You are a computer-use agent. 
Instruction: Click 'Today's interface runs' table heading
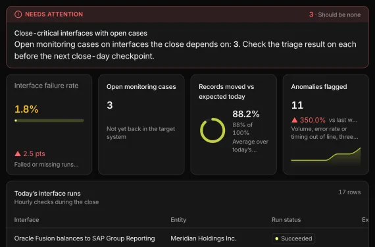coord(47,194)
